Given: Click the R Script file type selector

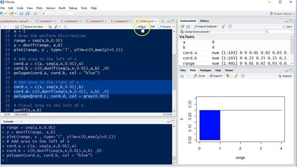Looking at the screenshot, I should click(169, 115).
